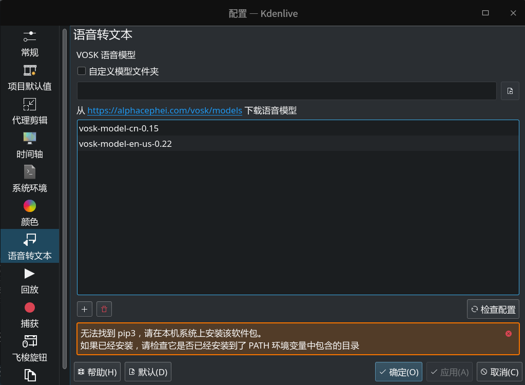The width and height of the screenshot is (525, 385).
Task: Click the add model plus icon
Action: coord(84,309)
